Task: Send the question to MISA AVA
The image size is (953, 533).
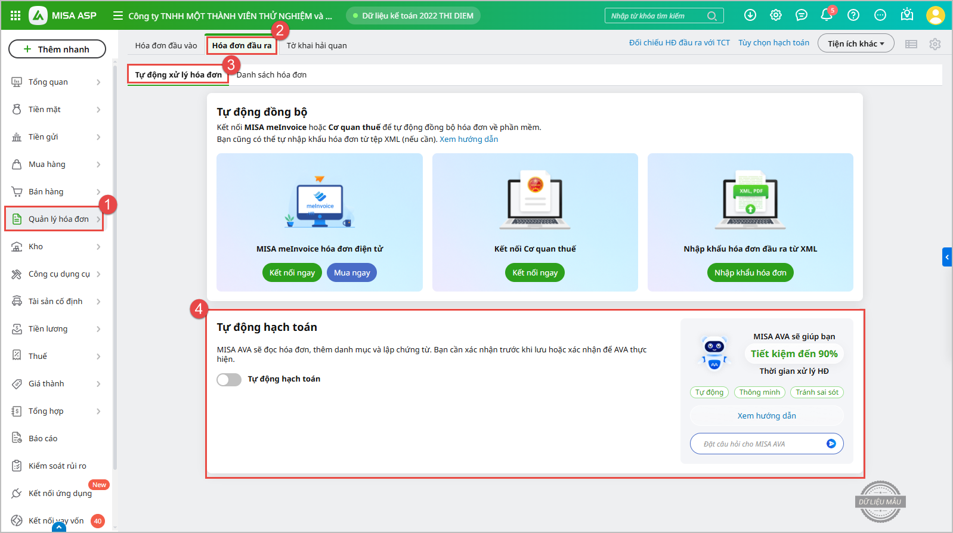Action: click(831, 444)
